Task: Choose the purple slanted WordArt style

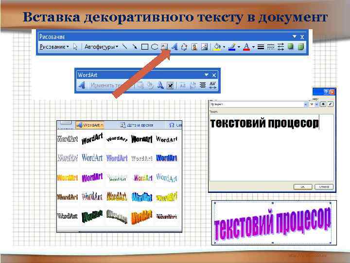Action: [92, 178]
